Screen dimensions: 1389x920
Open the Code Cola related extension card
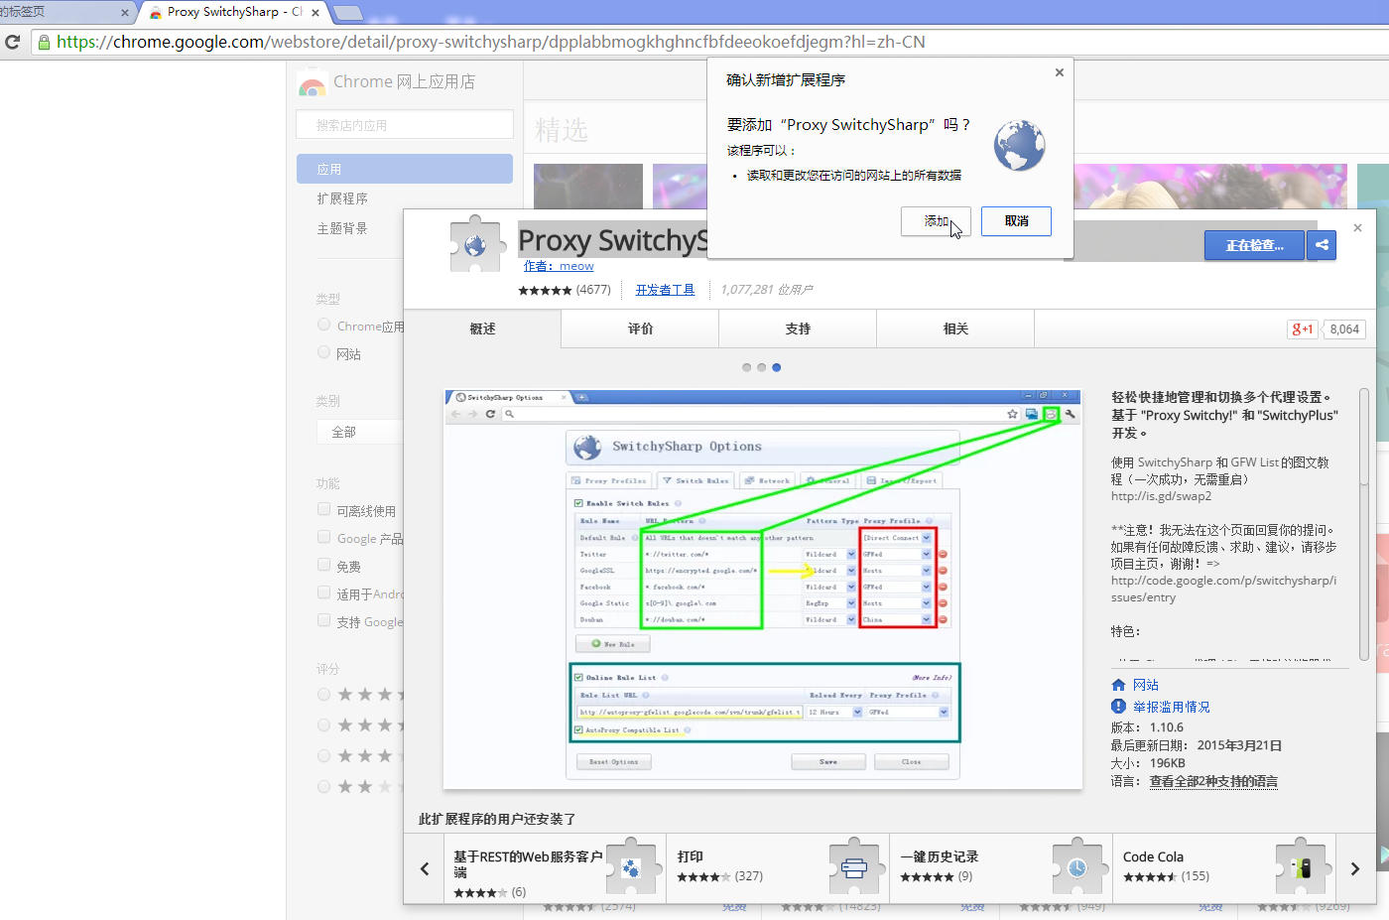point(1224,868)
